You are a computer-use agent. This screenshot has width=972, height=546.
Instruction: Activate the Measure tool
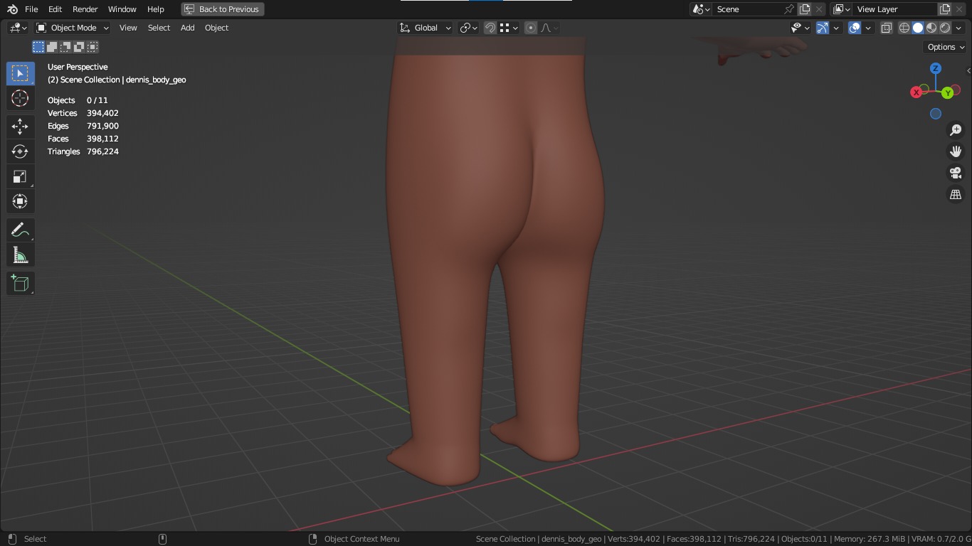(20, 255)
